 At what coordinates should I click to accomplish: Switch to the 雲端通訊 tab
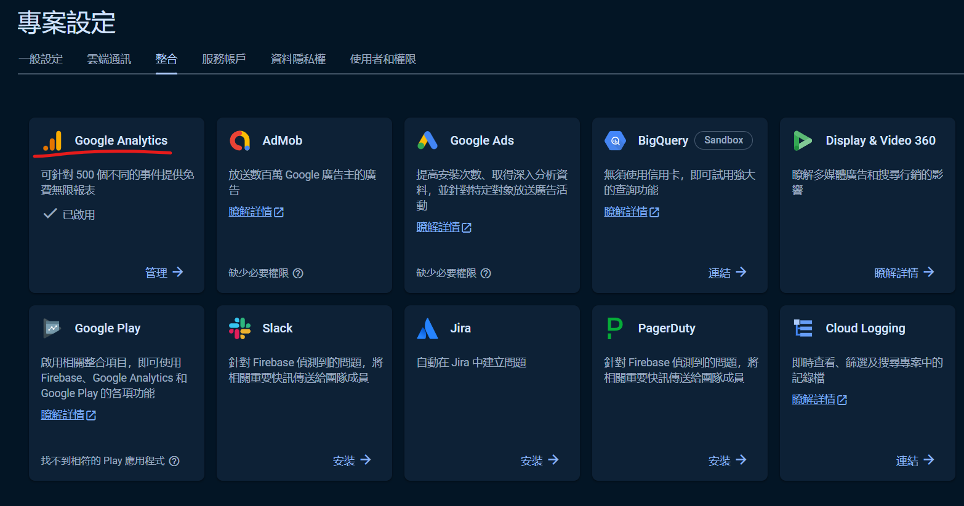tap(109, 59)
